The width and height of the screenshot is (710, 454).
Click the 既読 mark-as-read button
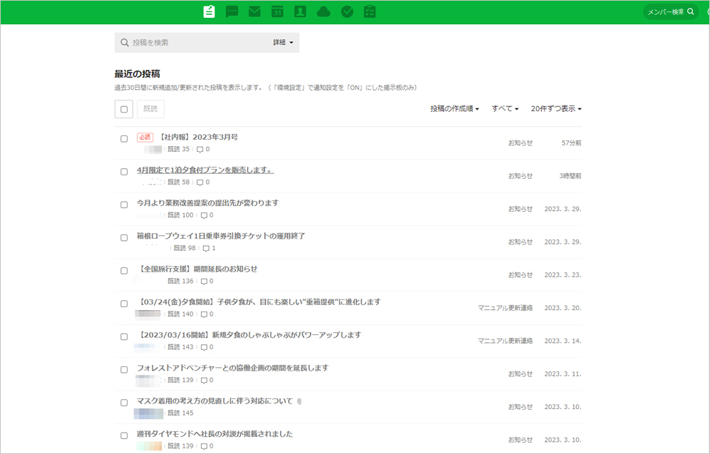pos(150,109)
